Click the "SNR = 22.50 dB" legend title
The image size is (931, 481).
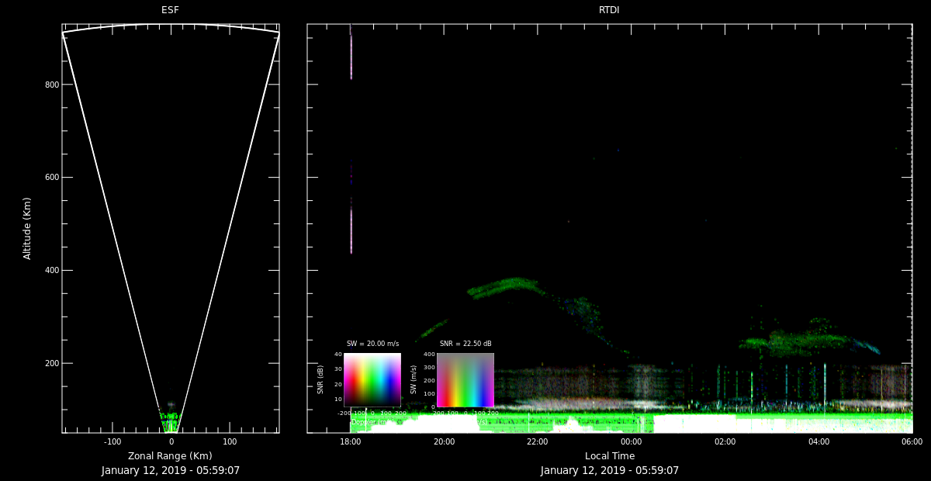[465, 344]
